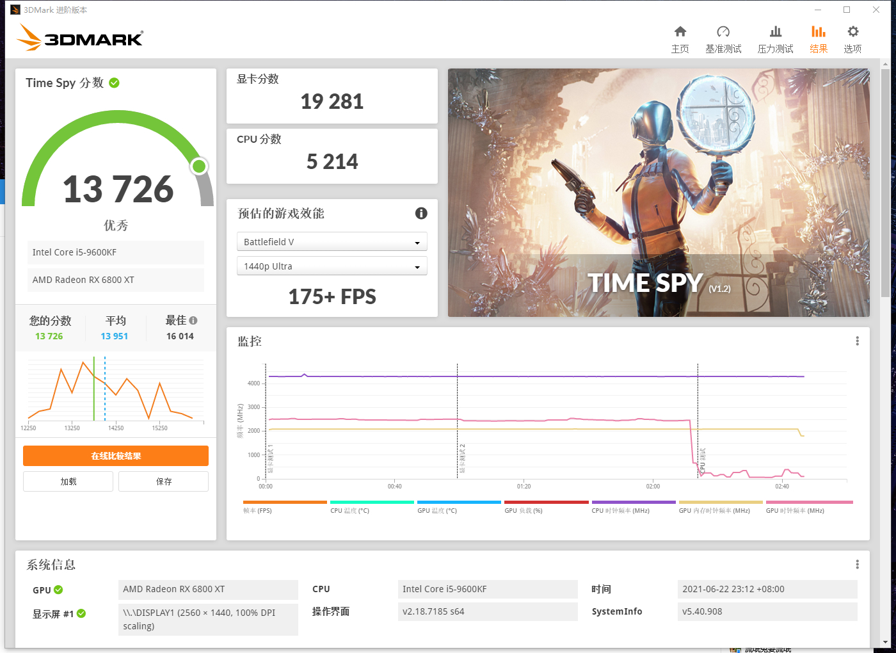The image size is (896, 653).
Task: Click the Intel Core i5-9600KF row under score
Action: click(115, 252)
